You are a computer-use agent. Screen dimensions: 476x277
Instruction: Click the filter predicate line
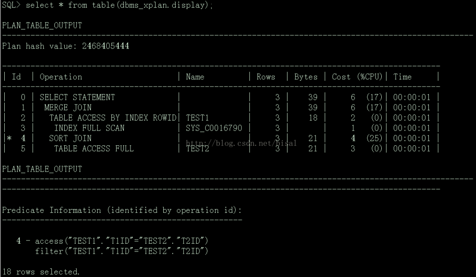[x=121, y=251]
